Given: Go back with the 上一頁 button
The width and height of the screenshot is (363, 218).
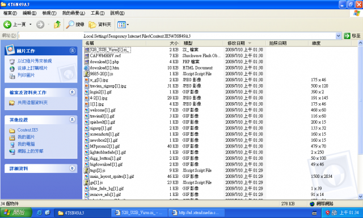Looking at the screenshot, I should point(14,24).
